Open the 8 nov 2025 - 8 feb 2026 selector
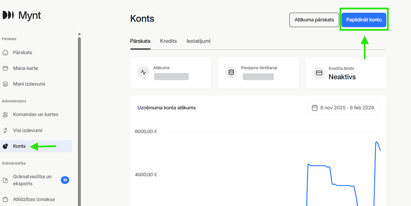This screenshot has width=411, height=206. pos(343,108)
